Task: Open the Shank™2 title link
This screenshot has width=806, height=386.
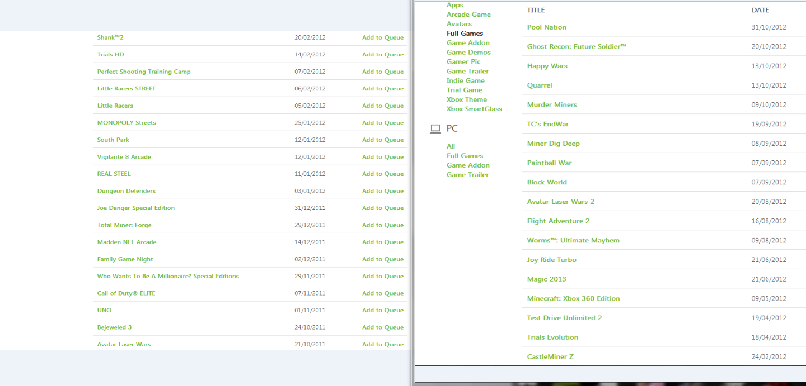Action: coord(110,37)
